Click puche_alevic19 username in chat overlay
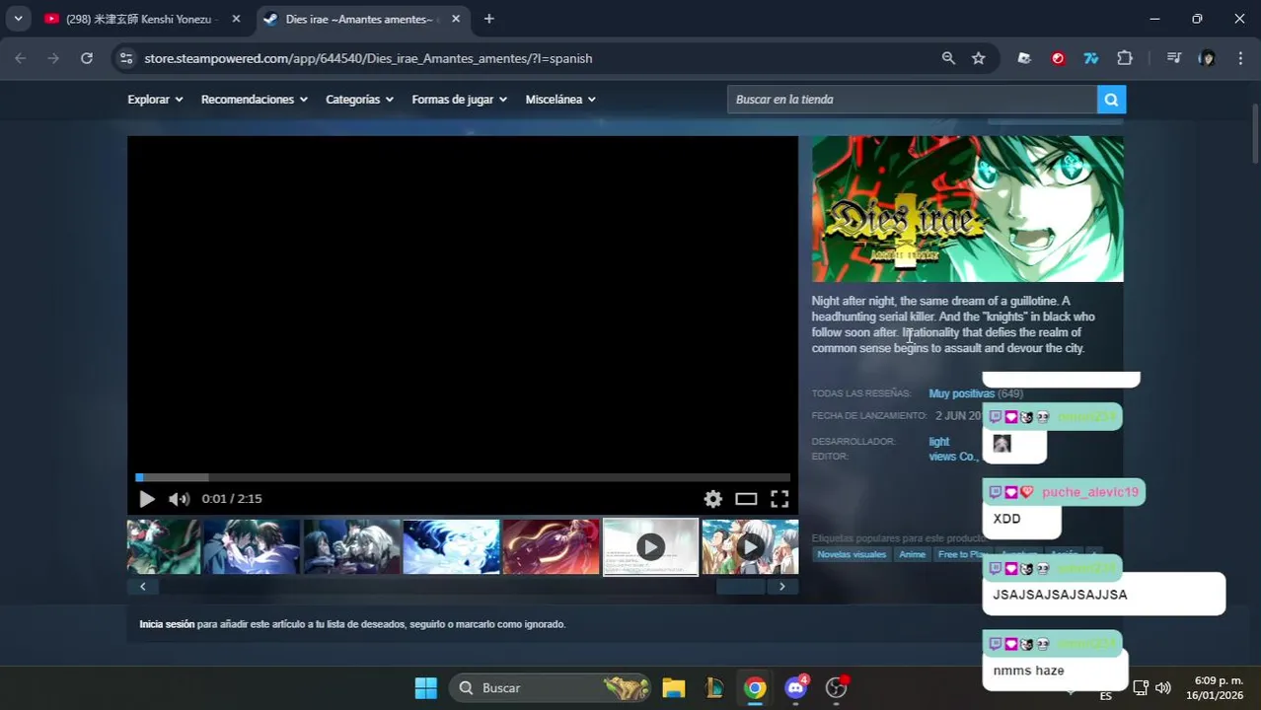Viewport: 1261px width, 710px height. pos(1089,492)
